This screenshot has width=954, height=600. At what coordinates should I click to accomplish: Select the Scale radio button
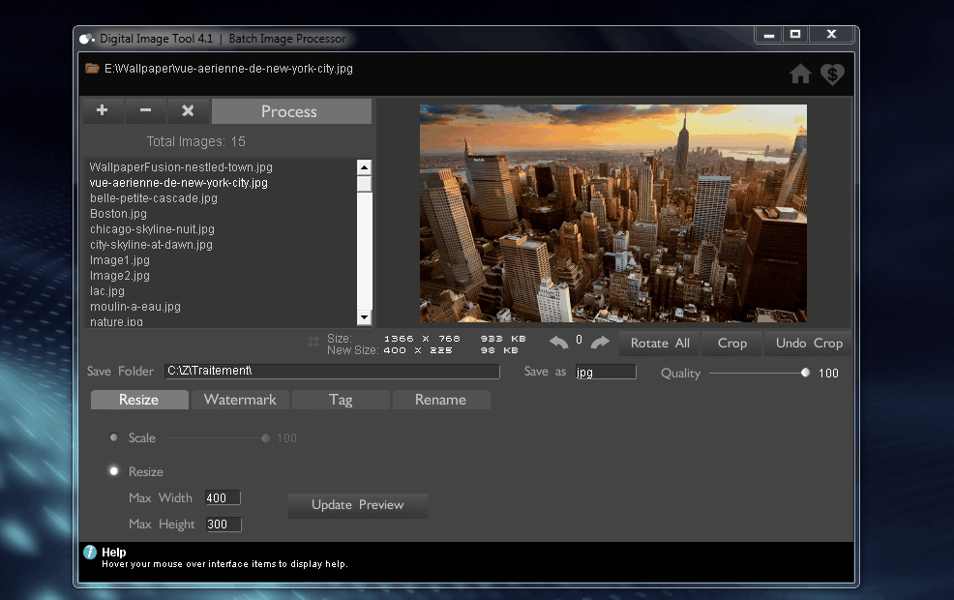coord(114,436)
